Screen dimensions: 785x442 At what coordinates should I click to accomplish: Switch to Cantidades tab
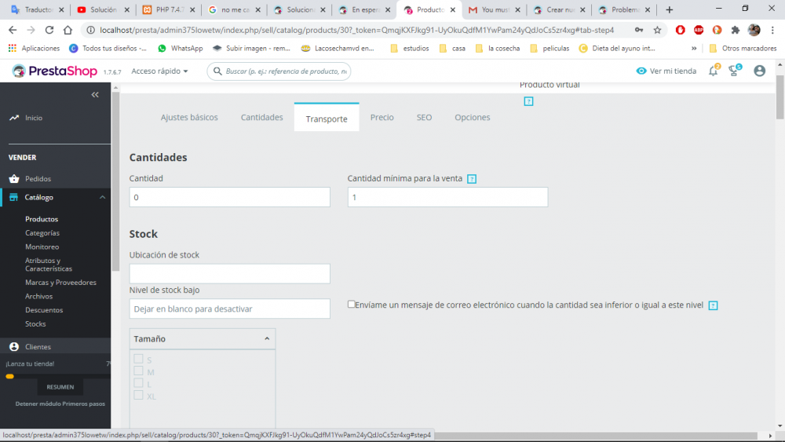pyautogui.click(x=262, y=117)
